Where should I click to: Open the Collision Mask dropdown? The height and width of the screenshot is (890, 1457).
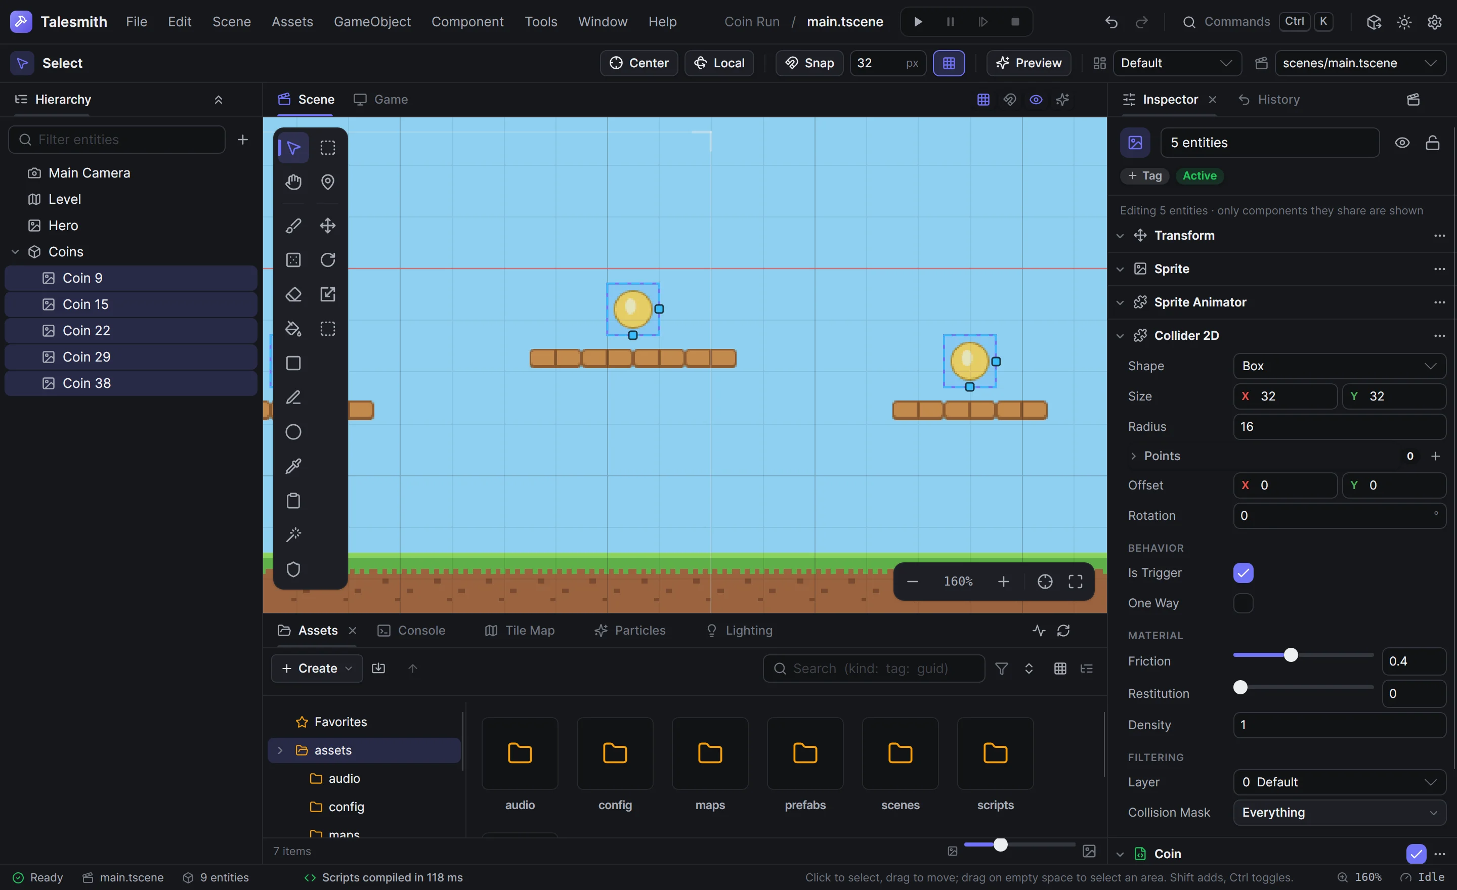coord(1339,813)
